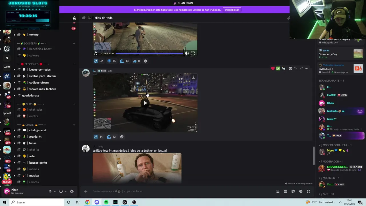Toggle dolphin reaction with 15 votes
This screenshot has width=366, height=206.
[x=111, y=61]
